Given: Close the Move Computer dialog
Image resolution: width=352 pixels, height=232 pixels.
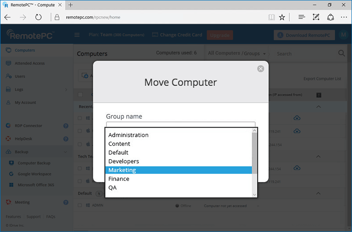Looking at the screenshot, I should 260,68.
